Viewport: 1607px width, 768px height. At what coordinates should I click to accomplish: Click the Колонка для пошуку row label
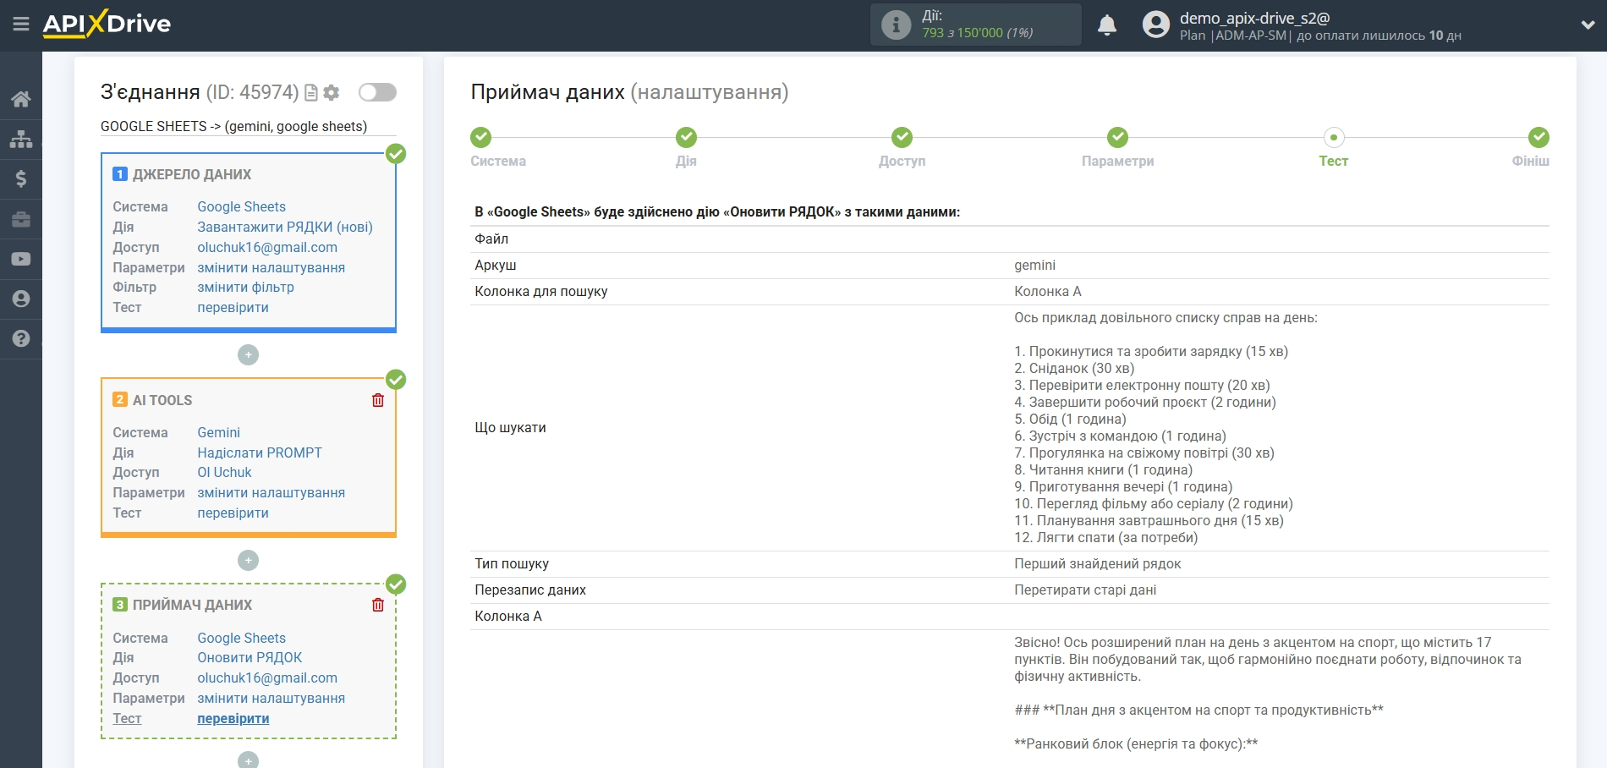tap(540, 291)
